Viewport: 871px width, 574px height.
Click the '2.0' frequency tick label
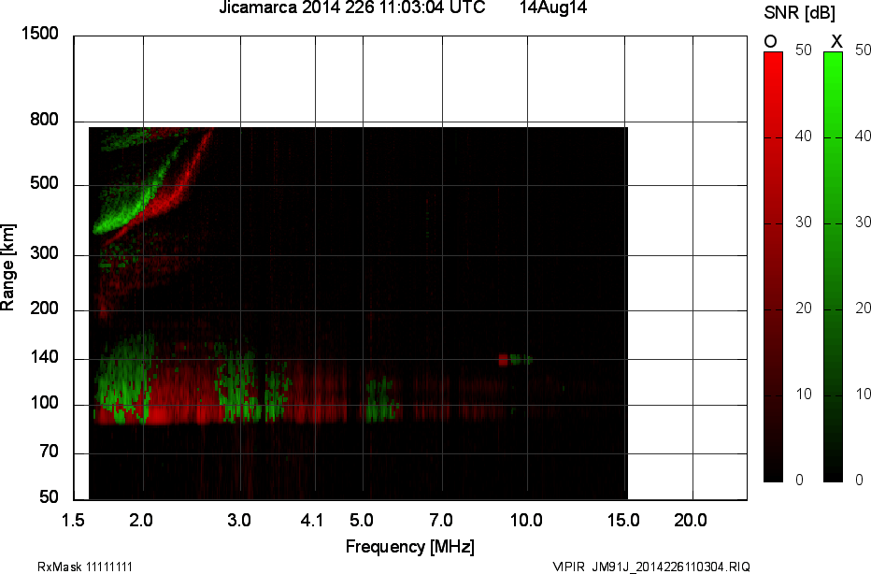coord(140,521)
